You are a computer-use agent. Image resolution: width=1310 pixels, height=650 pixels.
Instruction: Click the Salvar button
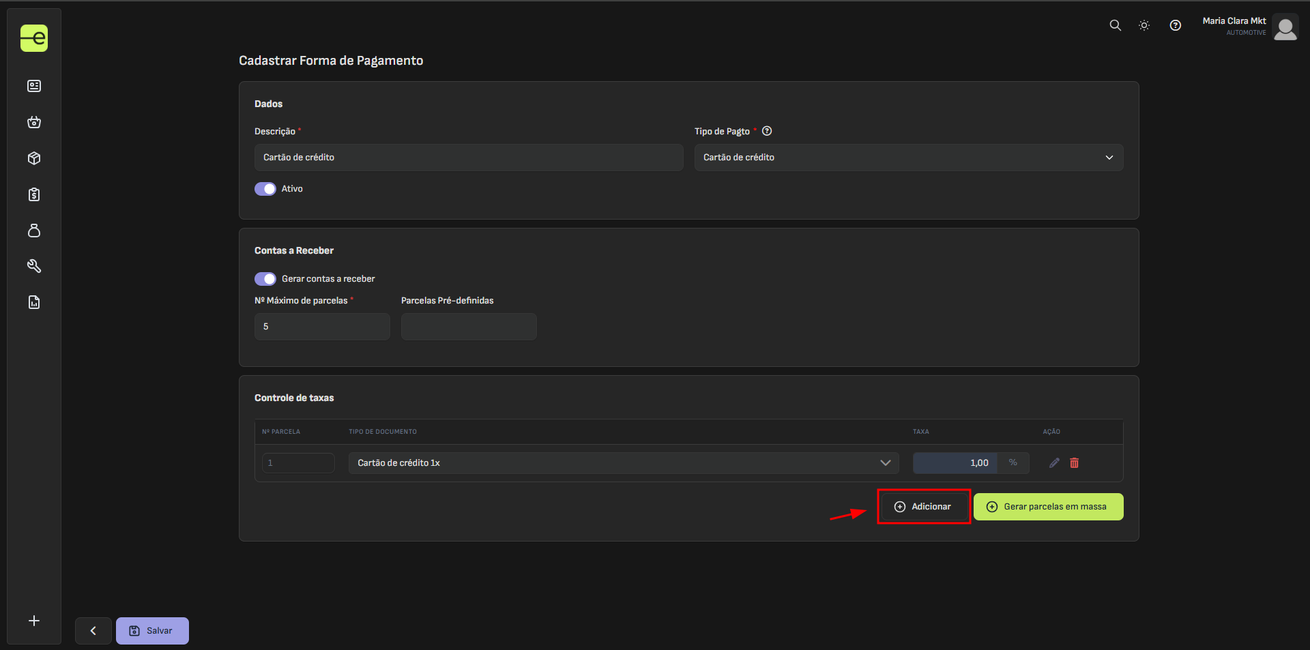[152, 631]
